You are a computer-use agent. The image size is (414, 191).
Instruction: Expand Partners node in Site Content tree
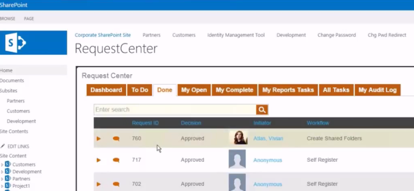[2, 179]
